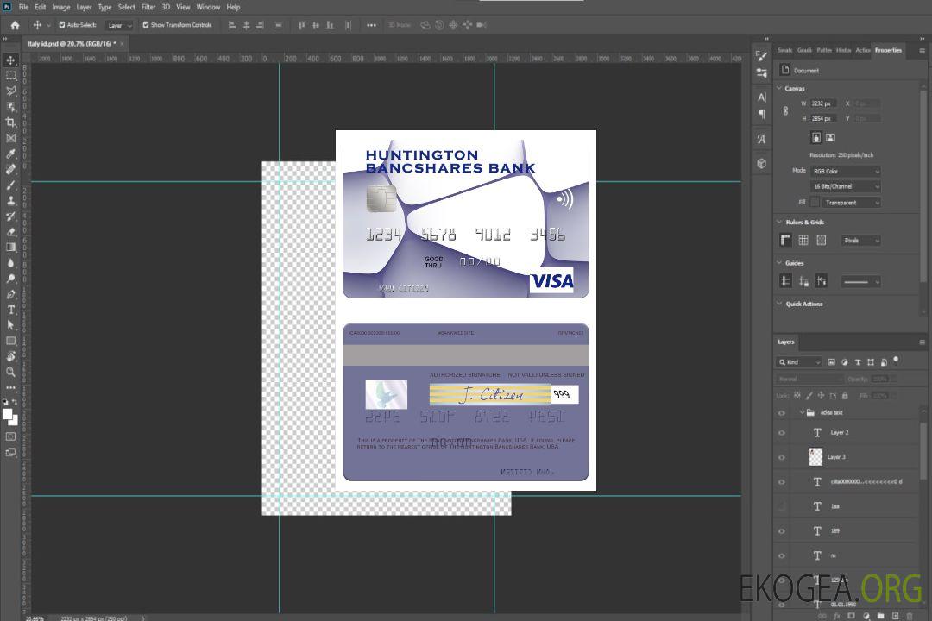
Task: Set canvas to landscape orientation
Action: click(830, 138)
